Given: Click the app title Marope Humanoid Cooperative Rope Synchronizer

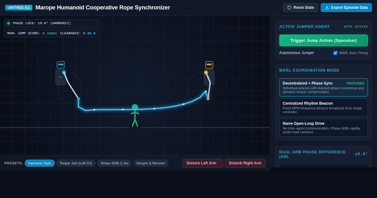Looking at the screenshot, I should tap(103, 8).
